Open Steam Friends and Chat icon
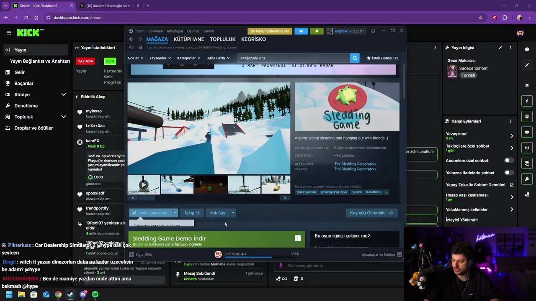536x301 pixels. (399, 255)
